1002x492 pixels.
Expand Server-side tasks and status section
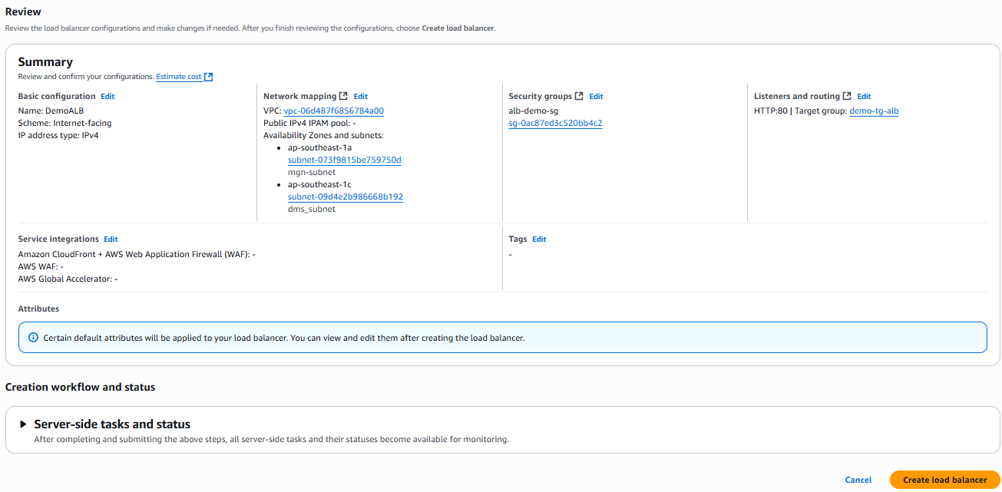[23, 424]
